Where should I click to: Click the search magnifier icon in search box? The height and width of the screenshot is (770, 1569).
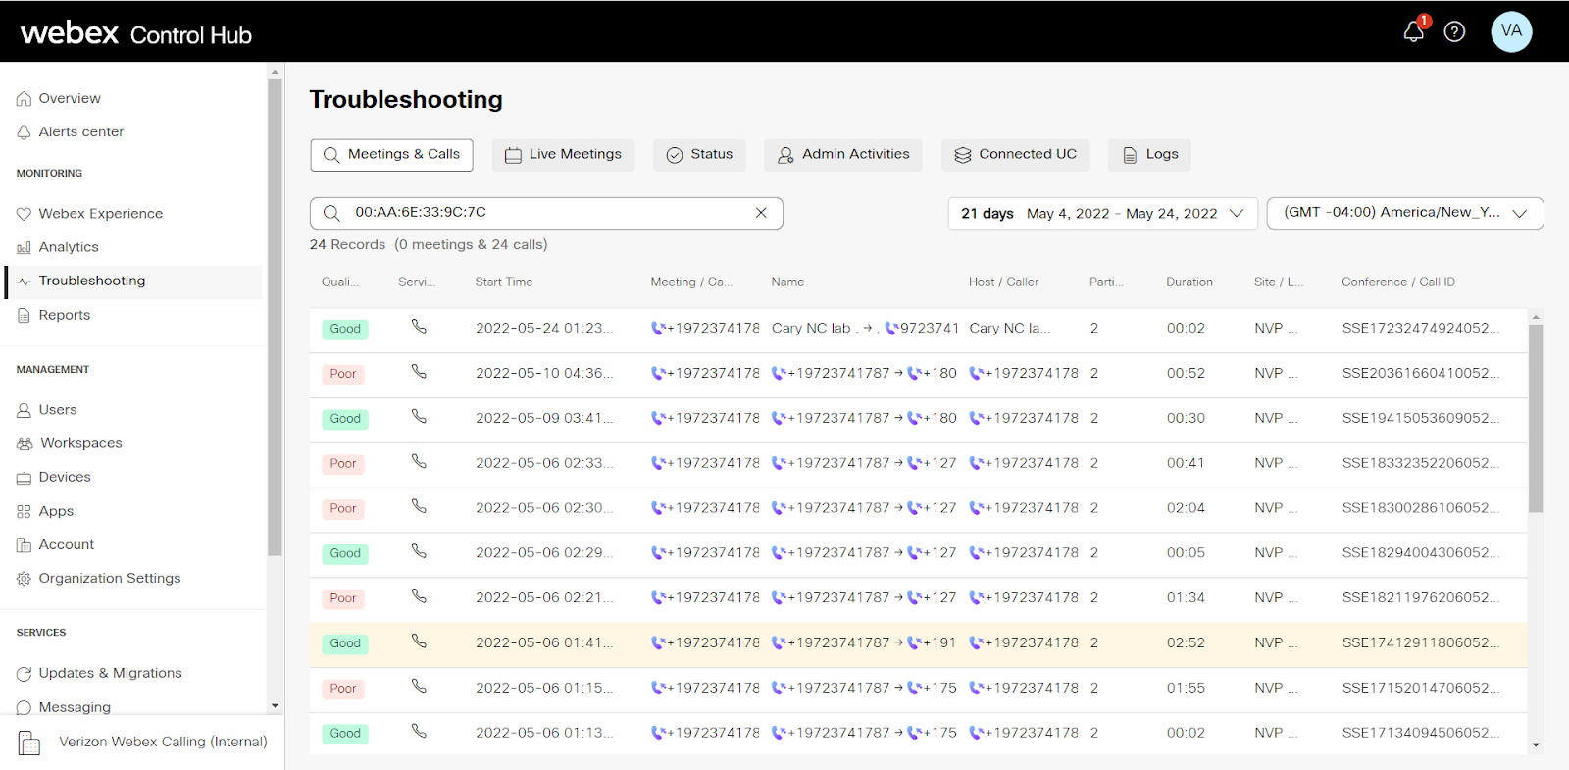pyautogui.click(x=331, y=213)
